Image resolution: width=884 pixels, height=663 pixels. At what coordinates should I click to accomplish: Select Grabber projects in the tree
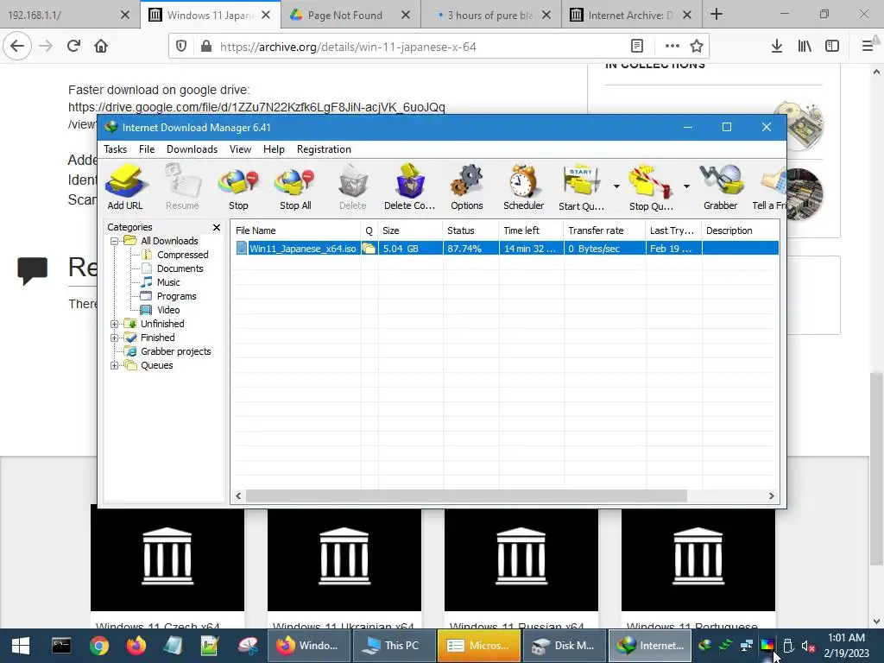175,352
